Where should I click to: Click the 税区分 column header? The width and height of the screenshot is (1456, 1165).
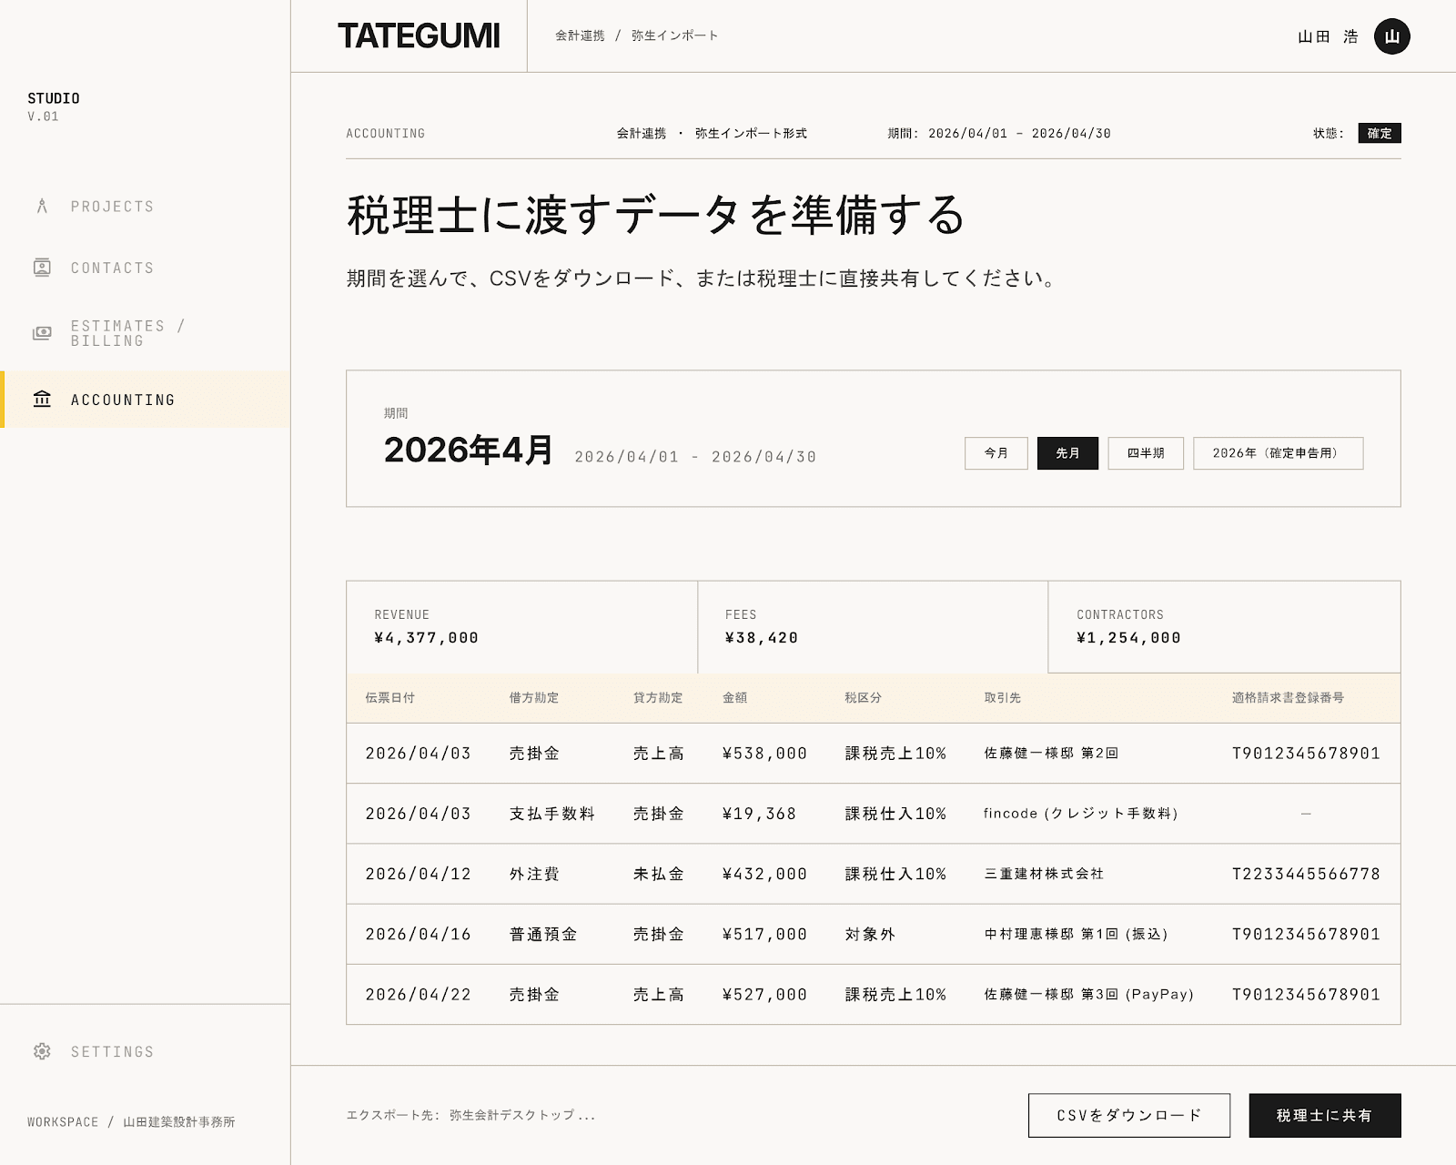[863, 697]
